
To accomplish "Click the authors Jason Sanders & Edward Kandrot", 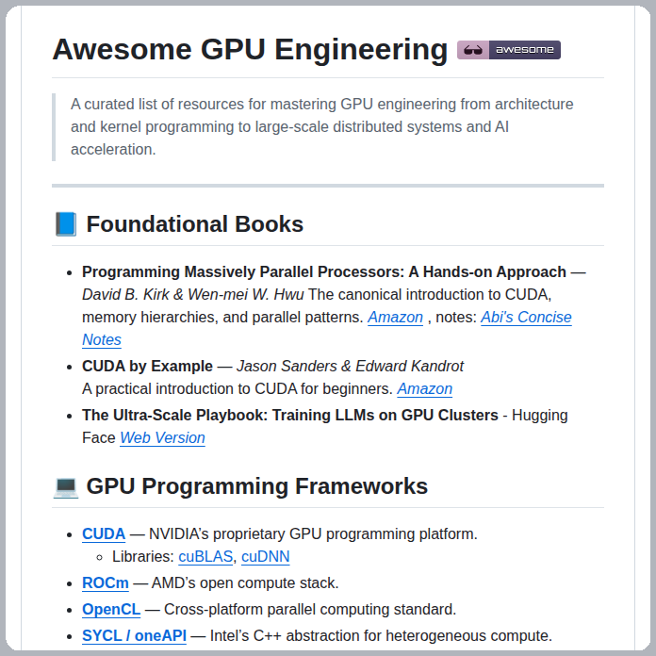I will 351,366.
